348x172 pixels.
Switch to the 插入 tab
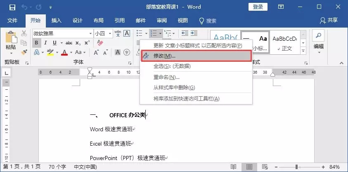(56, 21)
